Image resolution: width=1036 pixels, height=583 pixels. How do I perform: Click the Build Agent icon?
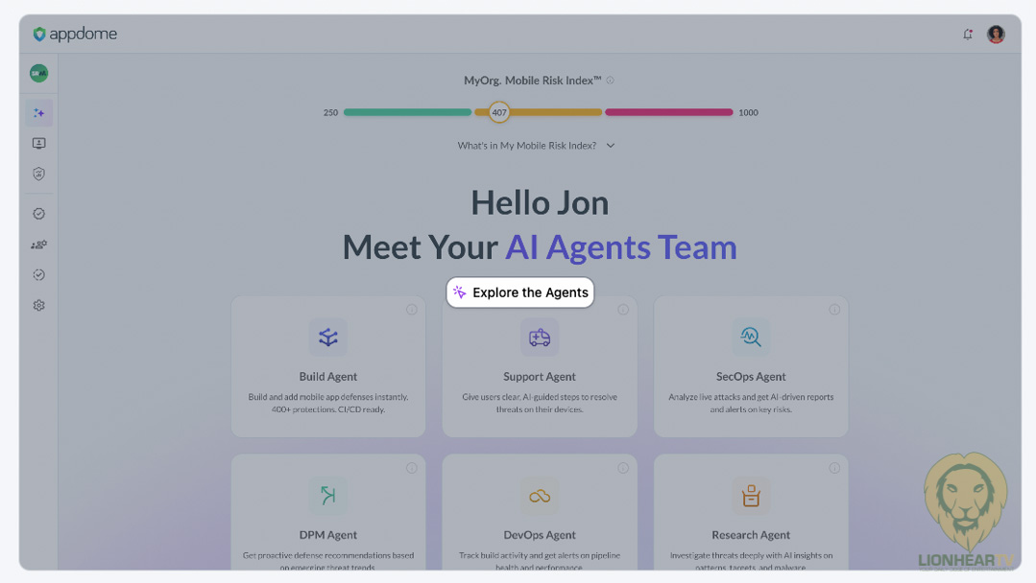tap(328, 338)
